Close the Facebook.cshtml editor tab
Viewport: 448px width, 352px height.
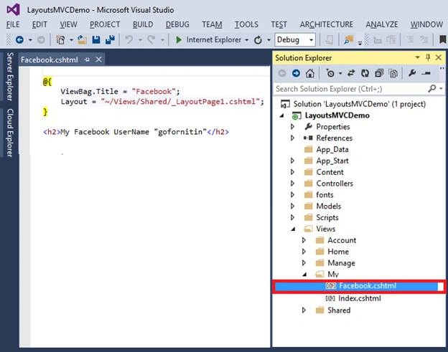coord(98,60)
